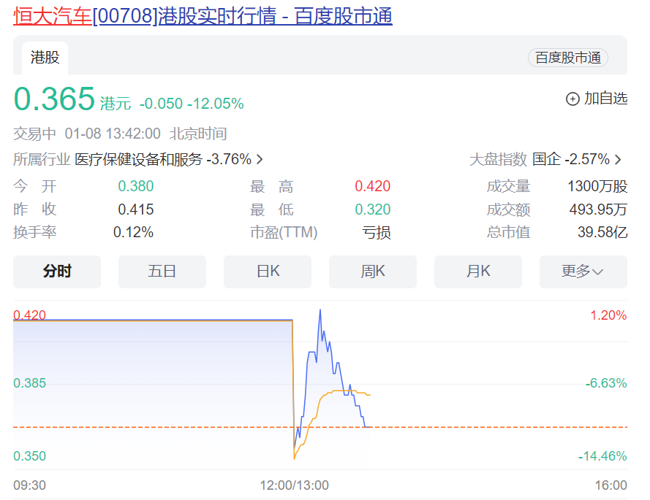Click the 成交量 value 1300万股
This screenshot has height=500, width=650.
(x=597, y=186)
